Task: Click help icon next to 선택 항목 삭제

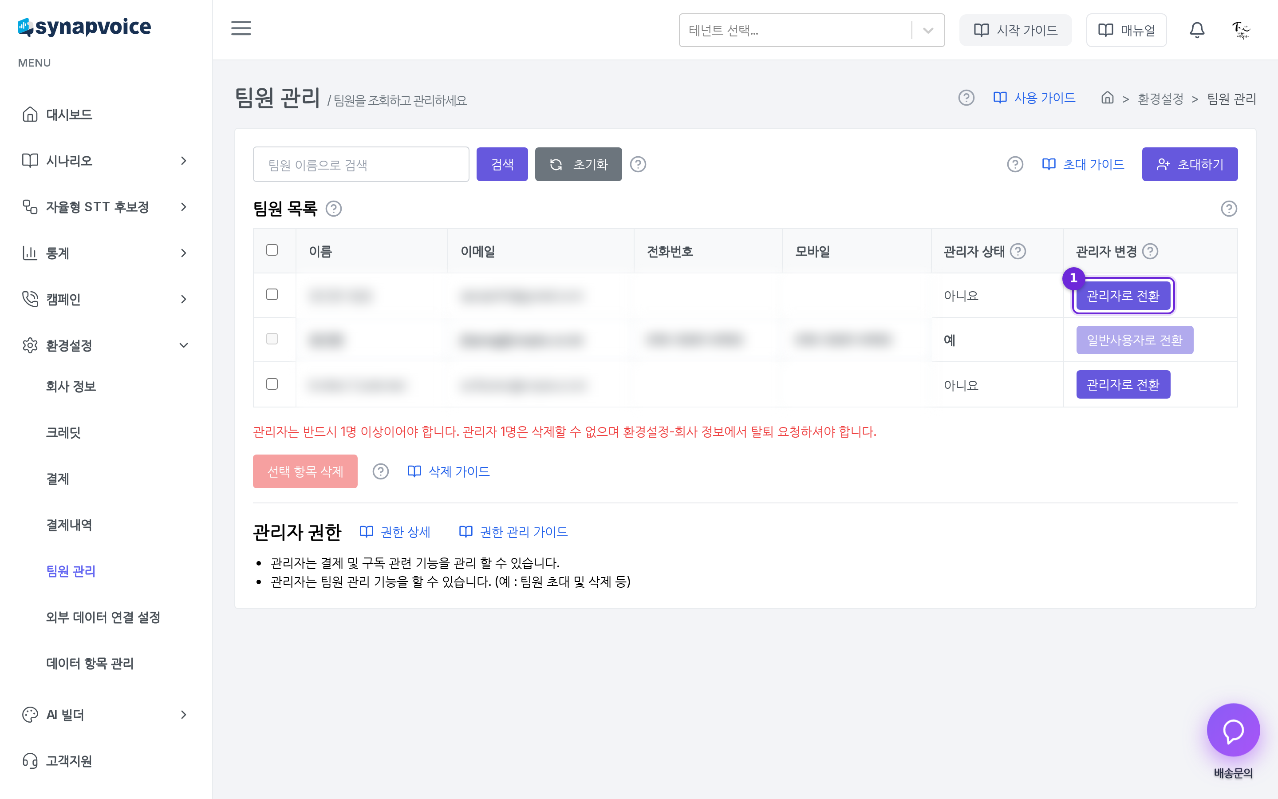Action: (x=380, y=471)
